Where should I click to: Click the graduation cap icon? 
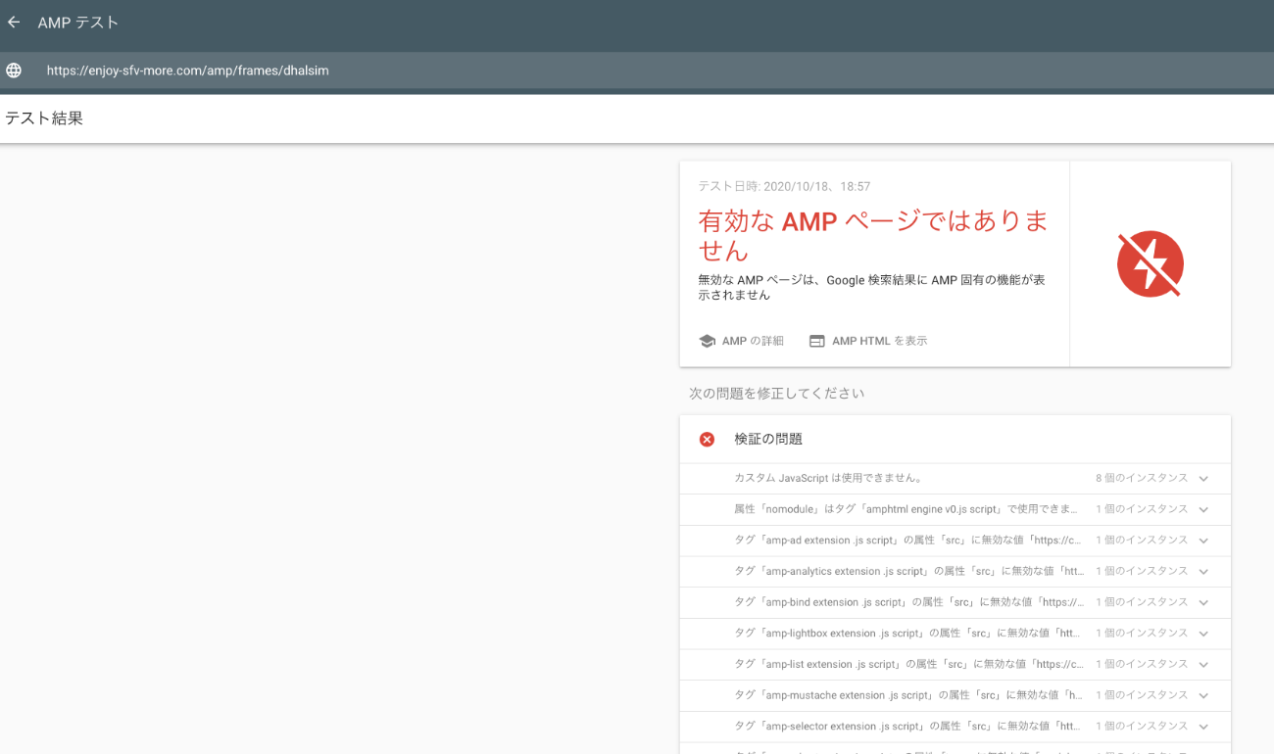(707, 341)
